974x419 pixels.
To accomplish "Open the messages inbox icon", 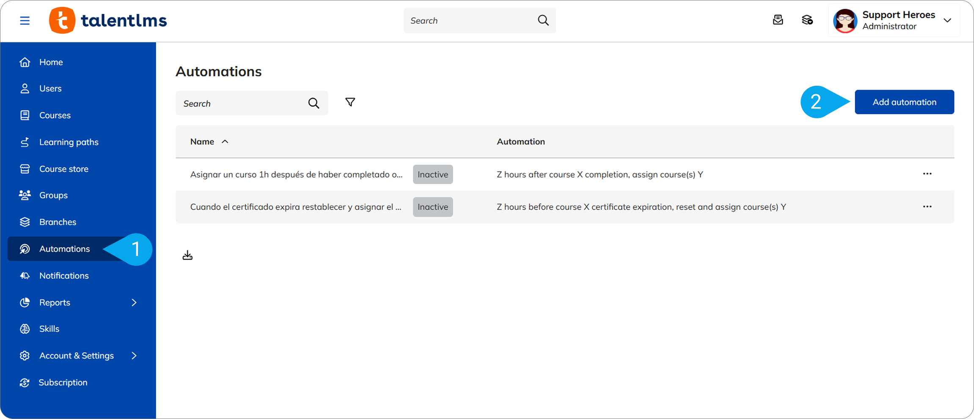I will click(778, 20).
